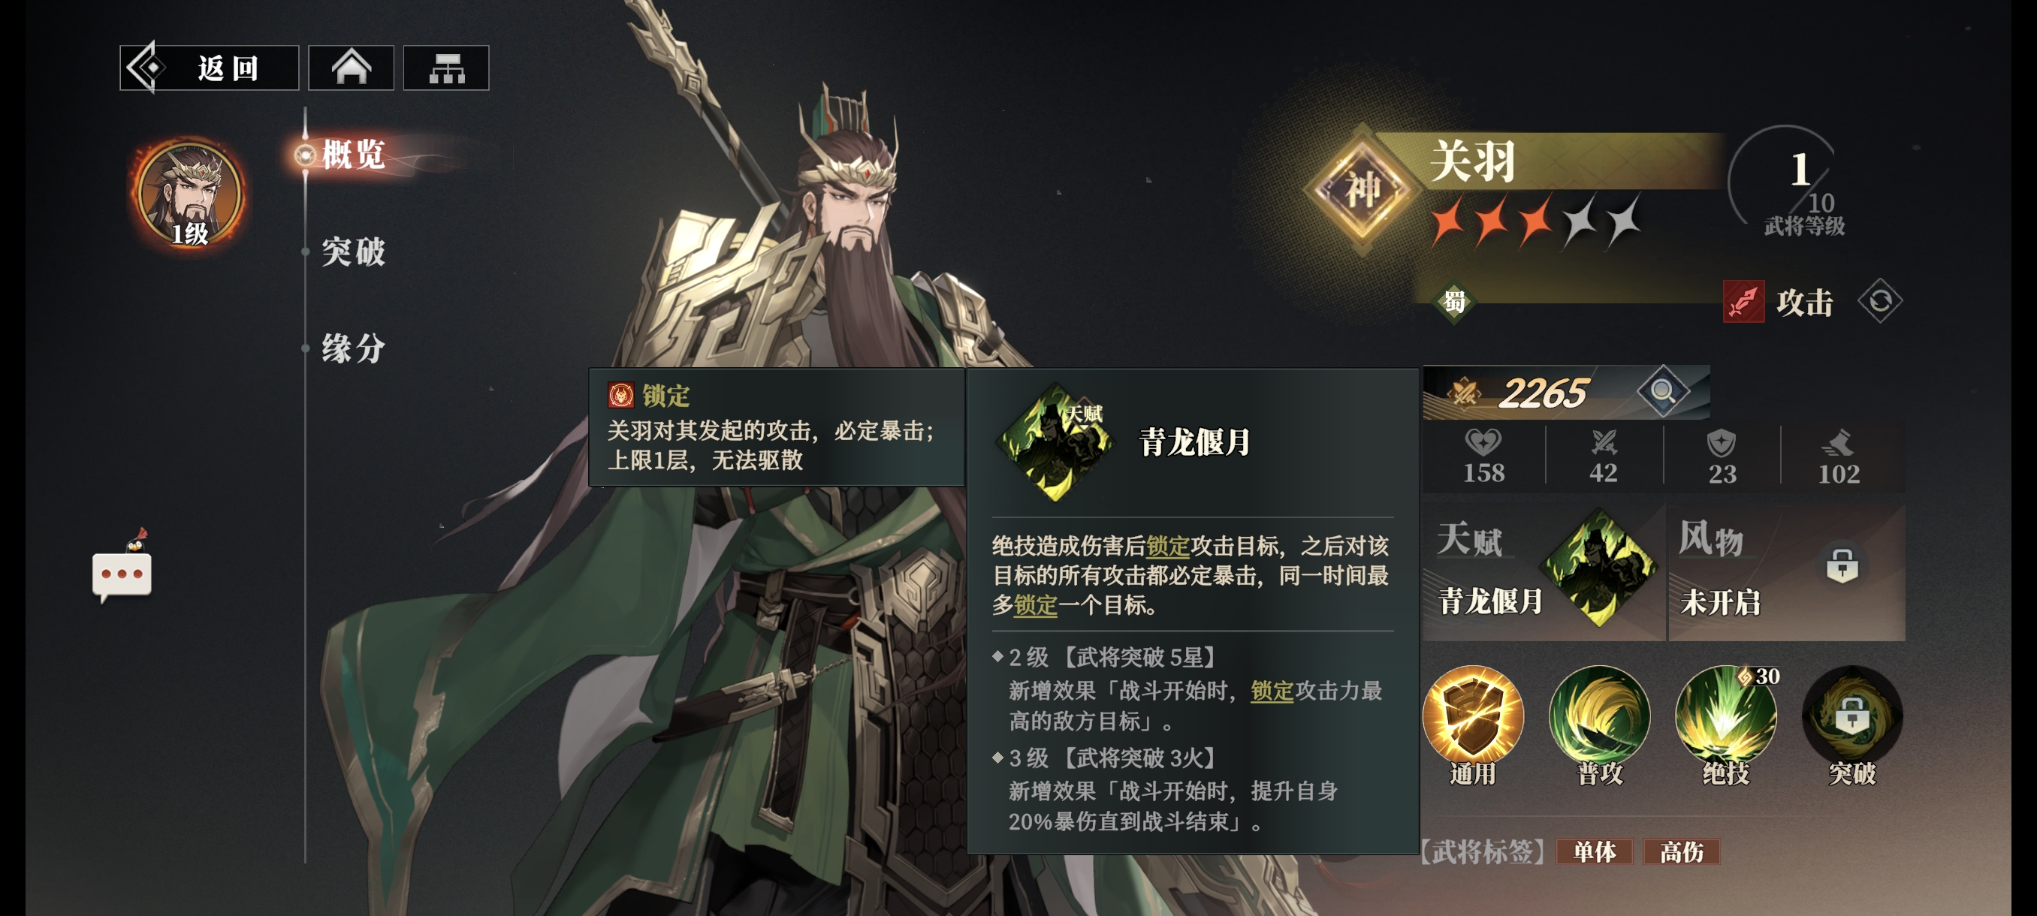Image resolution: width=2037 pixels, height=916 pixels.
Task: Click the 高伤 hero tag
Action: pos(1681,851)
